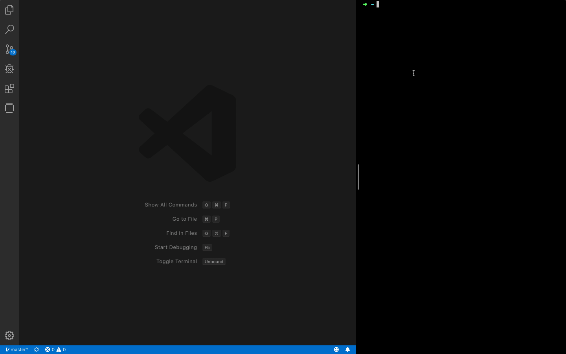Image resolution: width=566 pixels, height=354 pixels.
Task: Click the Go to File label
Action: 185,219
